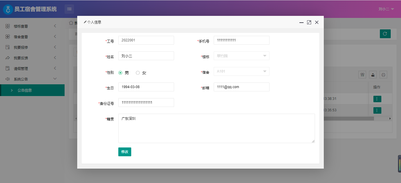Expand the 请假管理 menu chevron
This screenshot has width=401, height=183.
[55, 68]
